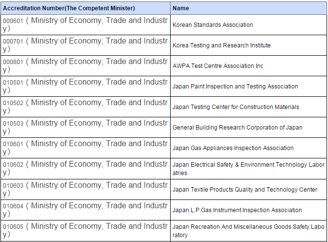The height and width of the screenshot is (242, 328).
Task: Select accreditation number 010501 cell
Action: (86, 86)
